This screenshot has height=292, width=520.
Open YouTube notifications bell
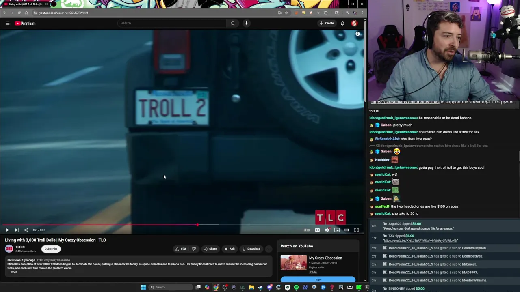[342, 23]
